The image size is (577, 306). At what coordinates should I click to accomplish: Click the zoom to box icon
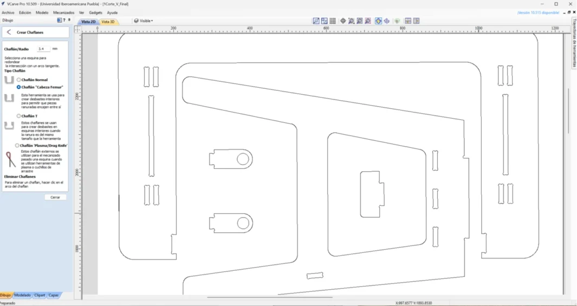360,21
